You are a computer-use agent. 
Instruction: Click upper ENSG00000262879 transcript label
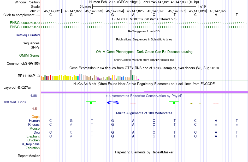[x=25, y=23]
